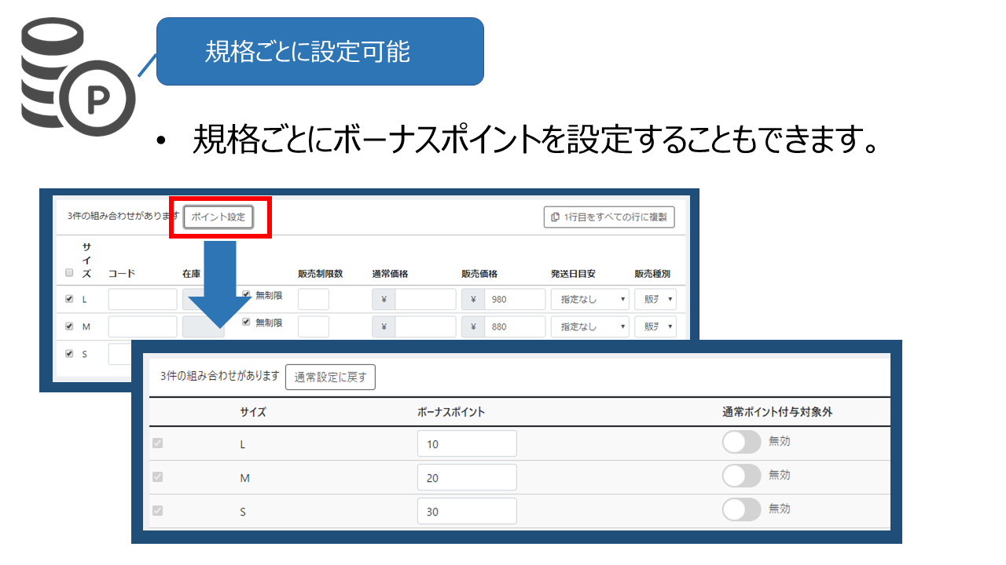Click the 規格ごとに設定可能 blue callout
Viewport: 1006px width, 565px height.
(320, 52)
